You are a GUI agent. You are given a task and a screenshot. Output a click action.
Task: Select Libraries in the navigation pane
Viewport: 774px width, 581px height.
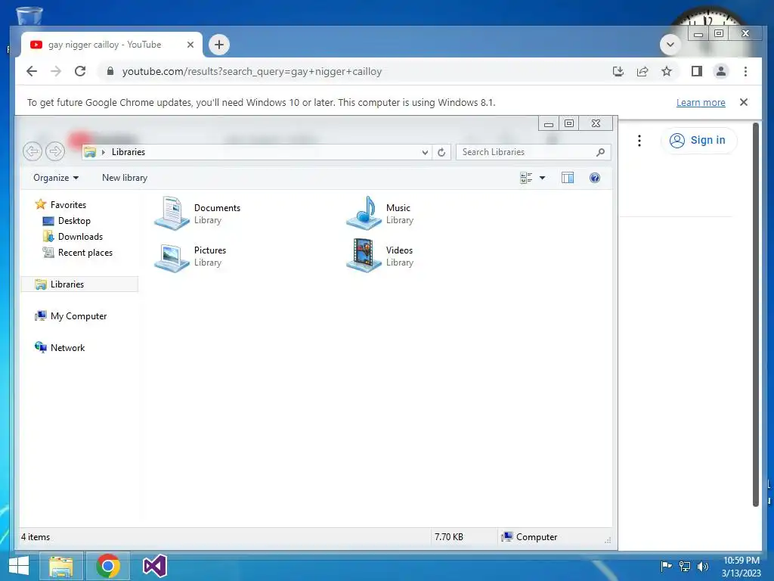coord(79,284)
